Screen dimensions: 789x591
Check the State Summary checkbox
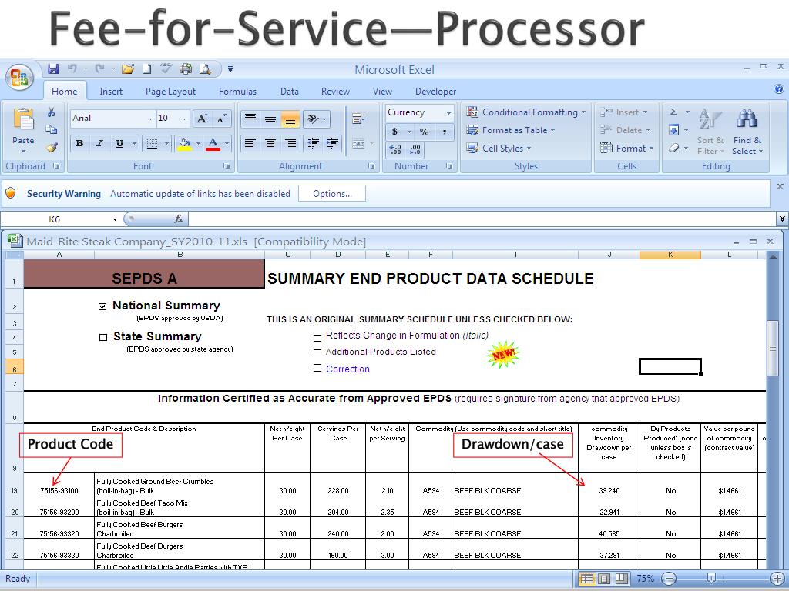pos(103,337)
